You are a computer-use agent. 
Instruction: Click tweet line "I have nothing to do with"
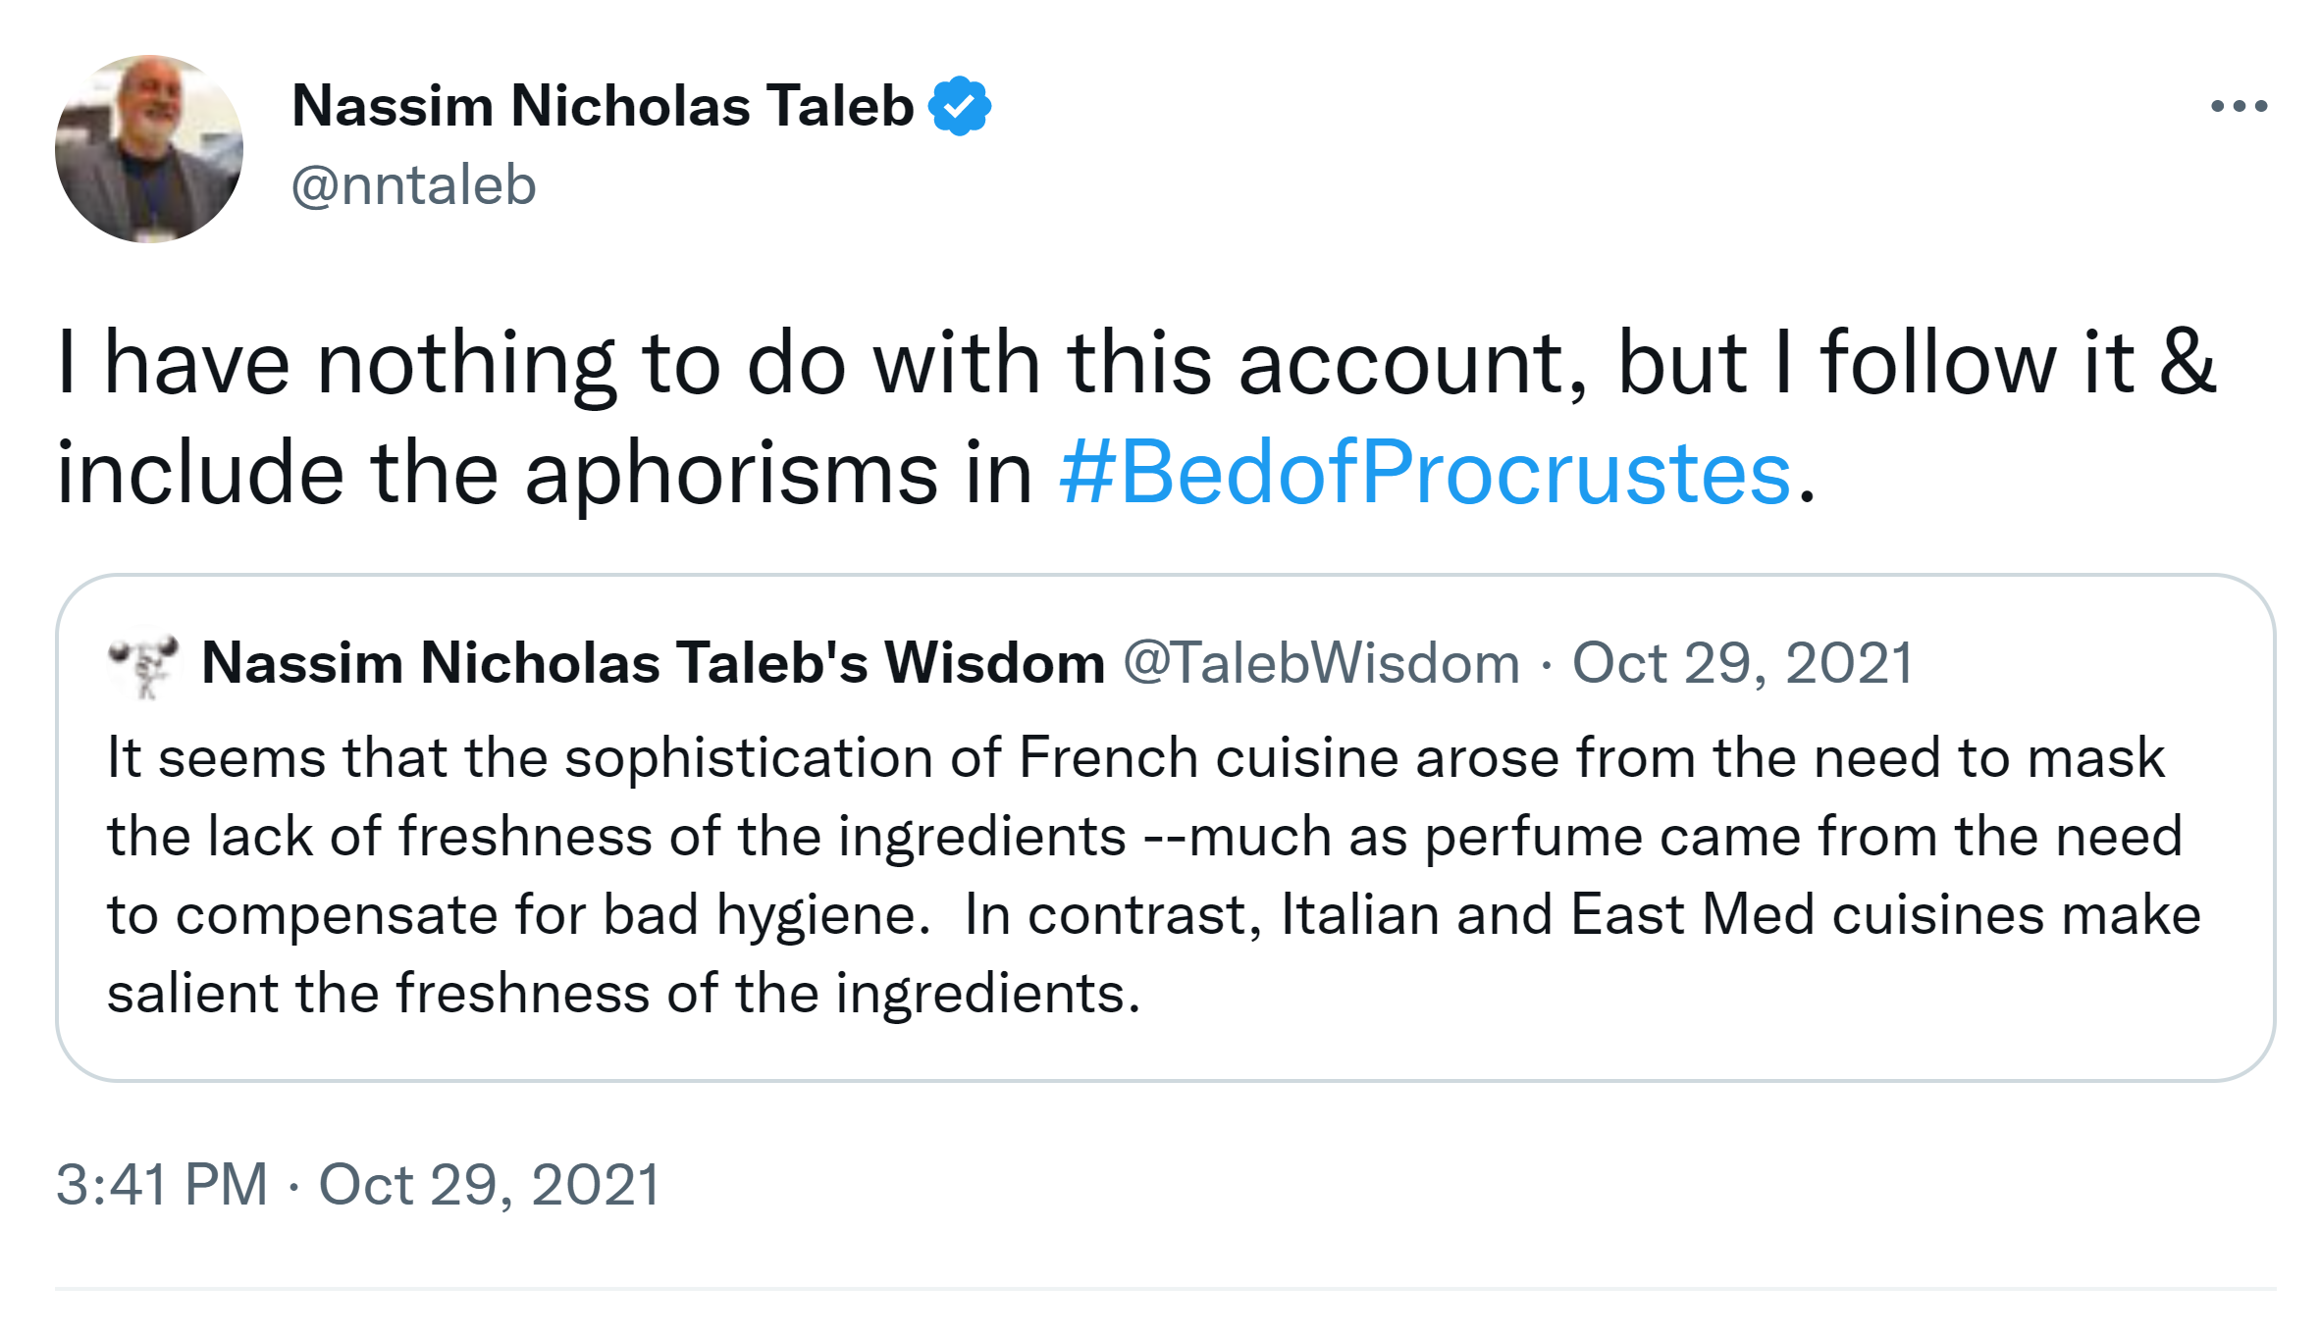(550, 364)
